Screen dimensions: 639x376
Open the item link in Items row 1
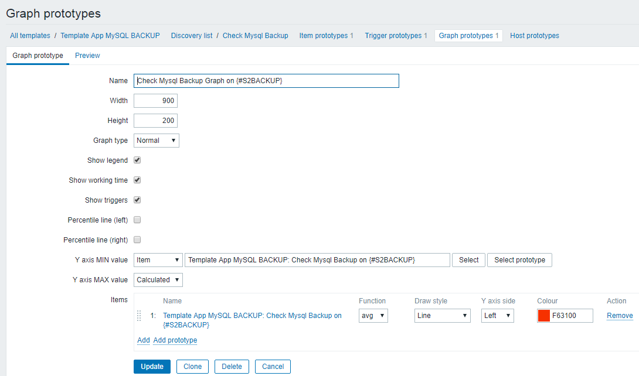(x=252, y=320)
